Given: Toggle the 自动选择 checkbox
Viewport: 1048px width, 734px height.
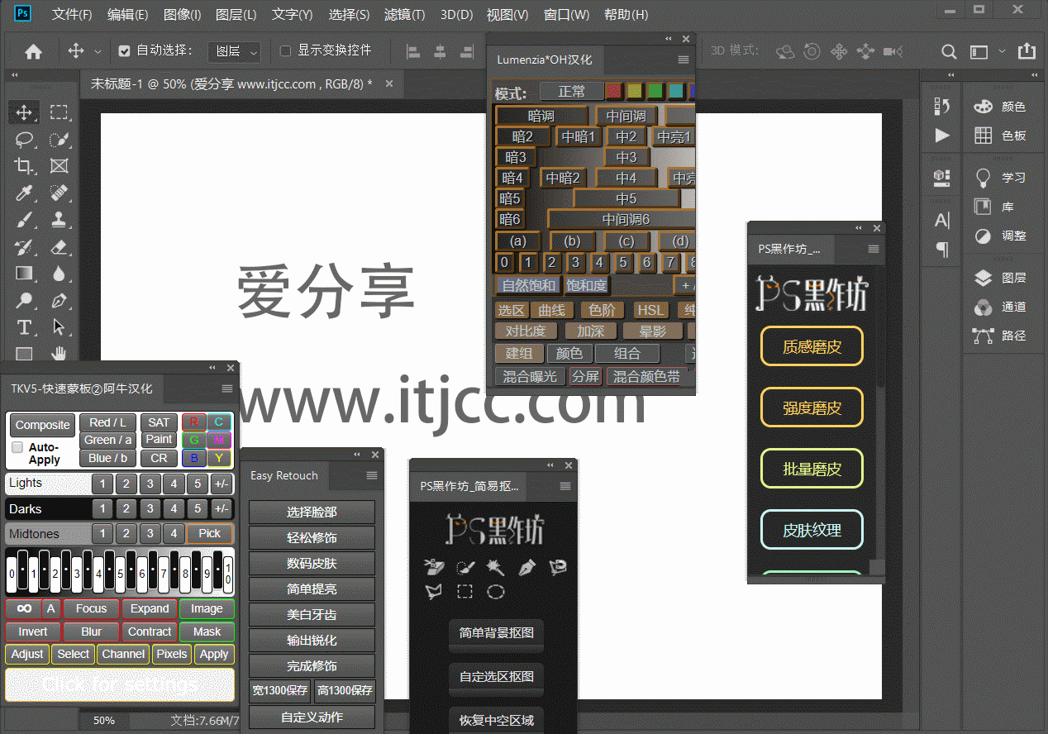Looking at the screenshot, I should 124,51.
